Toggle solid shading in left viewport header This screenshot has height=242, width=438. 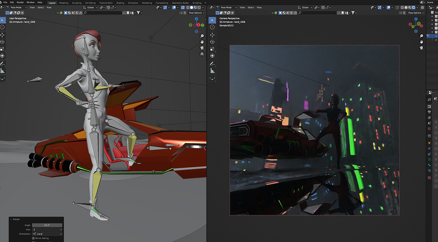pos(192,8)
